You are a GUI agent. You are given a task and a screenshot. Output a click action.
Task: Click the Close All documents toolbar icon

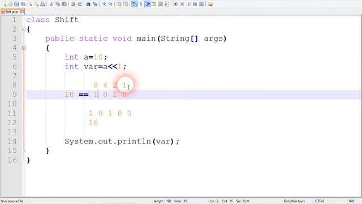tap(36, 4)
